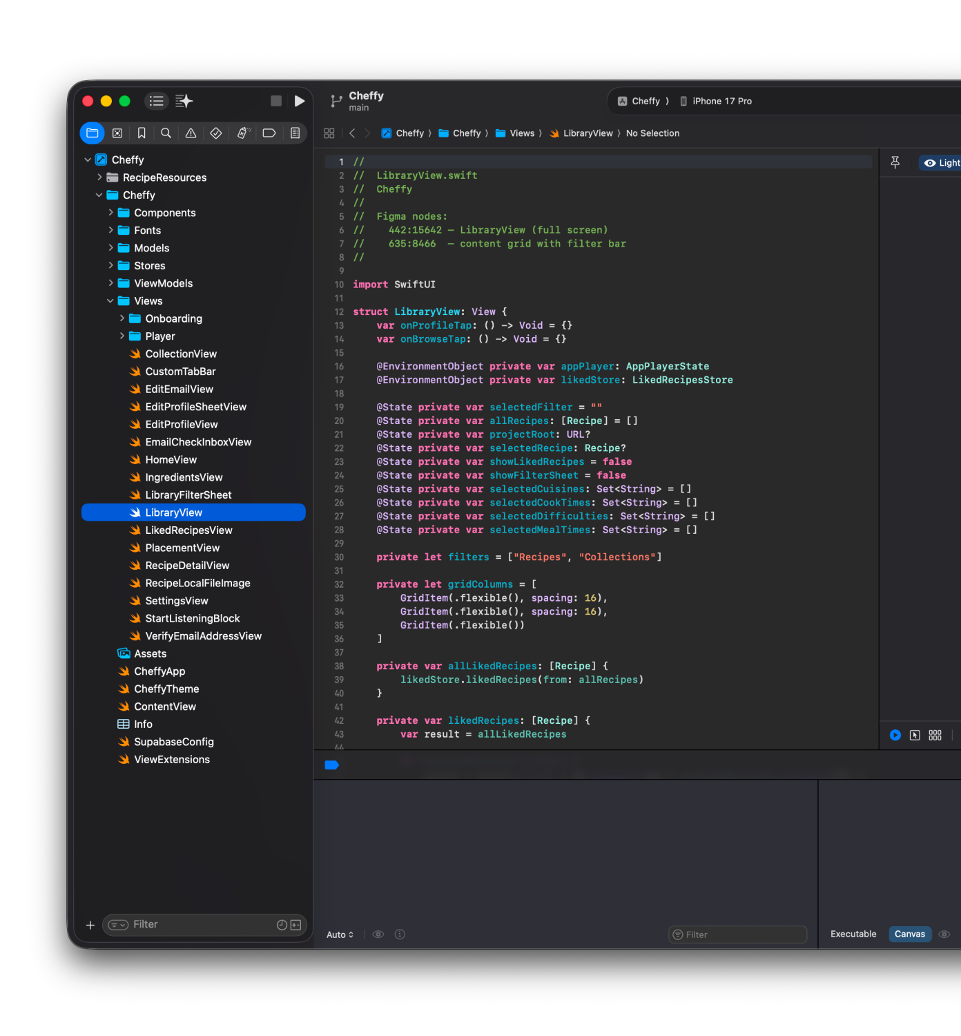Open the Debug navigator spray icon
This screenshot has height=1036, width=961.
pos(243,133)
